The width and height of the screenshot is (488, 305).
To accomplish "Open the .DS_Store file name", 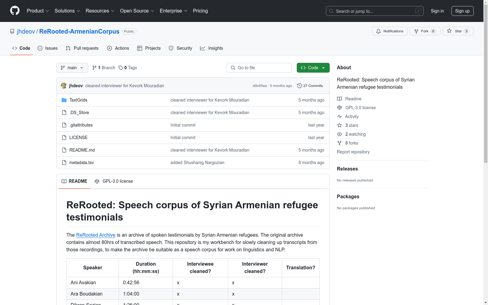I will (x=79, y=113).
